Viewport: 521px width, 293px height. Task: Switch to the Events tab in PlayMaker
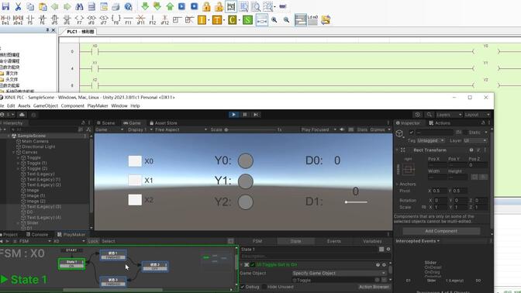[333, 241]
